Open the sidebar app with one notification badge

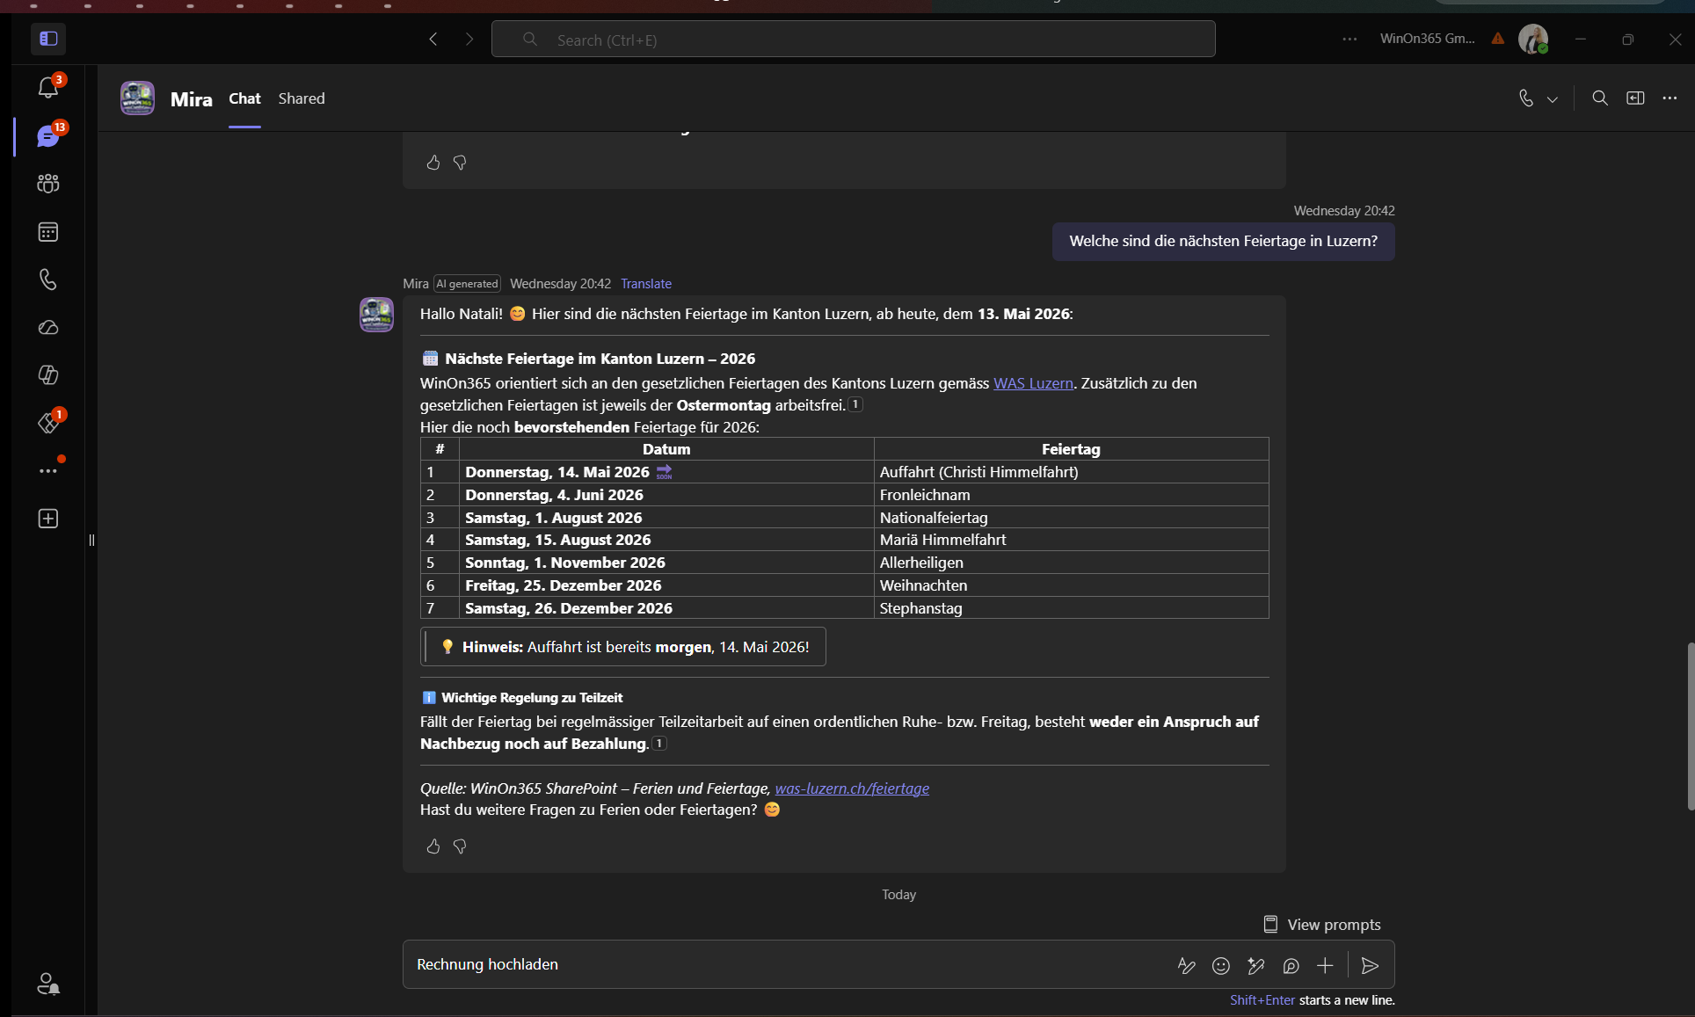(48, 423)
